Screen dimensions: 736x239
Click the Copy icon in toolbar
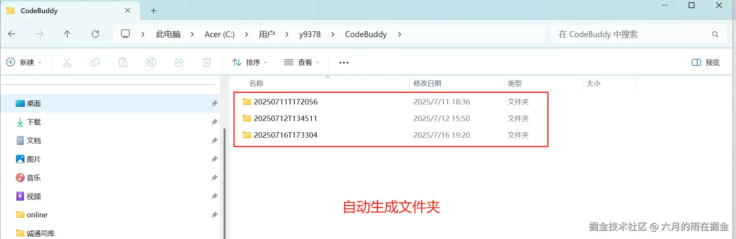(95, 62)
